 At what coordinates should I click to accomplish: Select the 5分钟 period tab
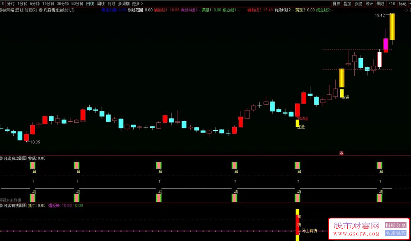[35, 4]
